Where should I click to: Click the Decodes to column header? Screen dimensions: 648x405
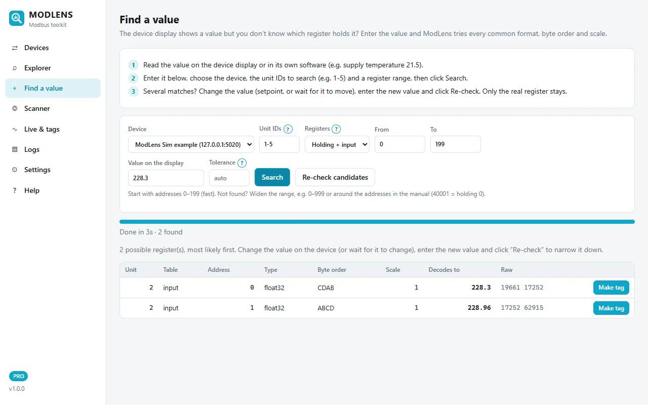(x=444, y=270)
